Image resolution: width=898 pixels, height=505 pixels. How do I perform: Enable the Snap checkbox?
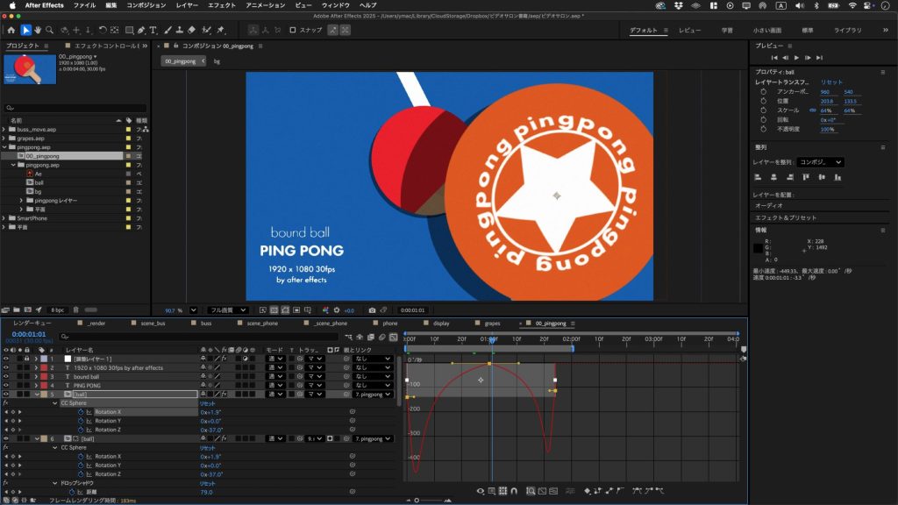pos(293,30)
